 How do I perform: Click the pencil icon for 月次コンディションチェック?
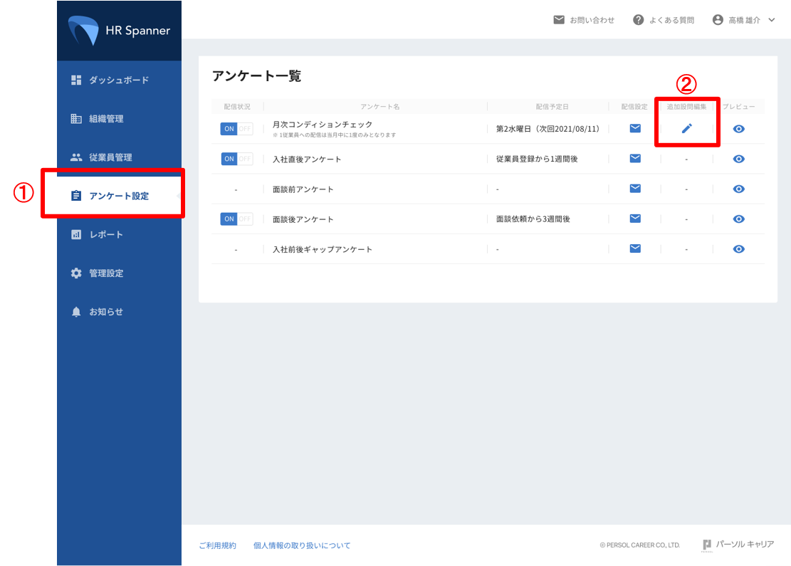tap(686, 128)
